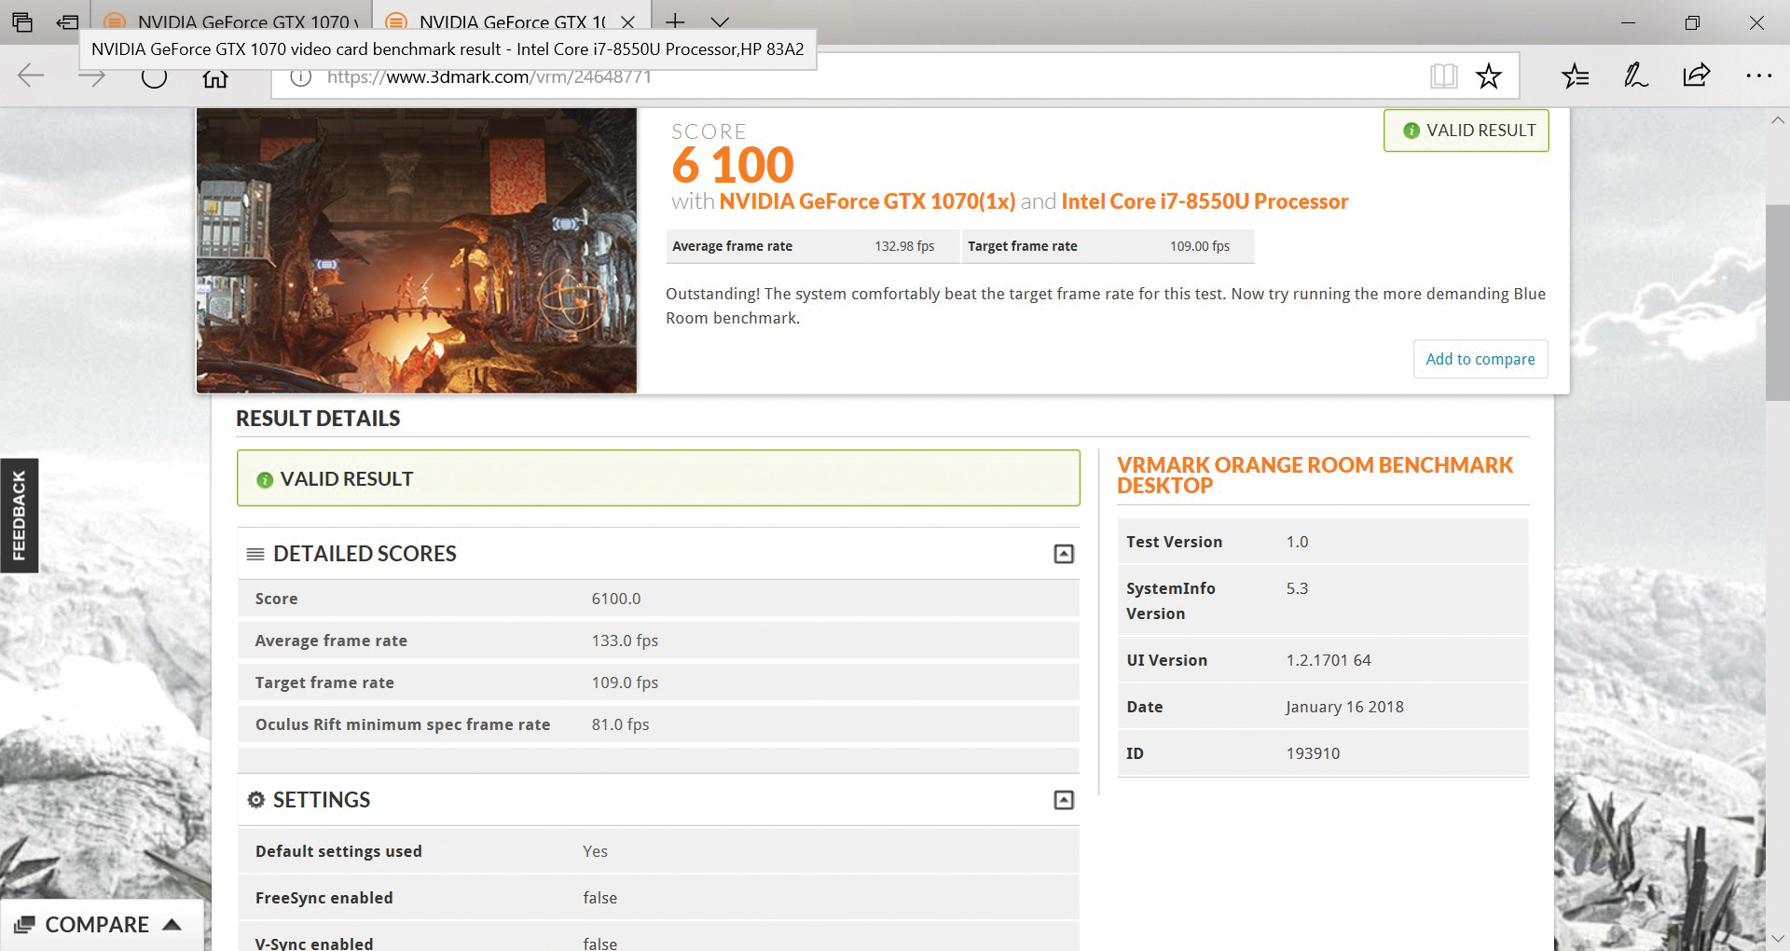Screen dimensions: 1790x951
Task: Select the score value 6100.0
Action: click(616, 599)
